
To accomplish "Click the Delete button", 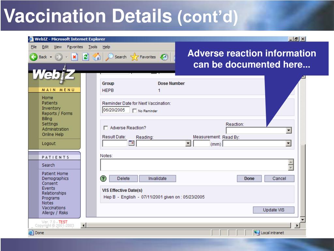I will [123, 178].
